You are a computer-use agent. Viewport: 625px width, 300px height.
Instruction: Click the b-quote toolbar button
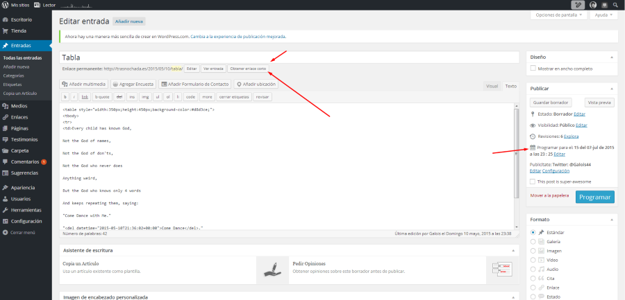coord(102,97)
